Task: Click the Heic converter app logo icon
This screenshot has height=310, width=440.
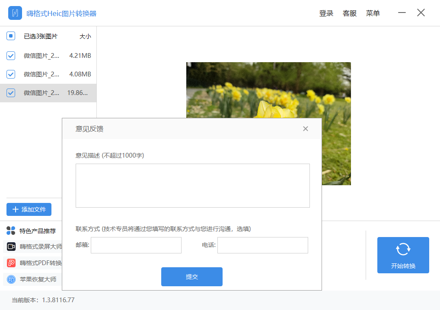Action: 15,13
